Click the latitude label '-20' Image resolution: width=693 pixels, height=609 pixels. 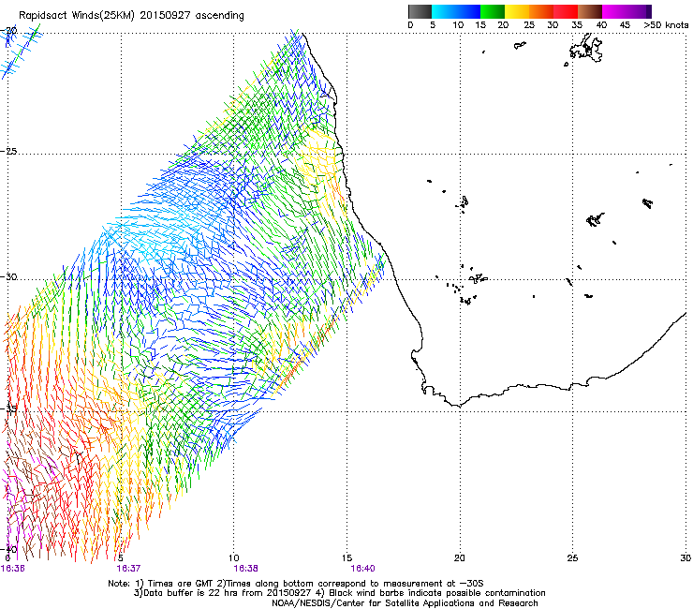[x=8, y=31]
